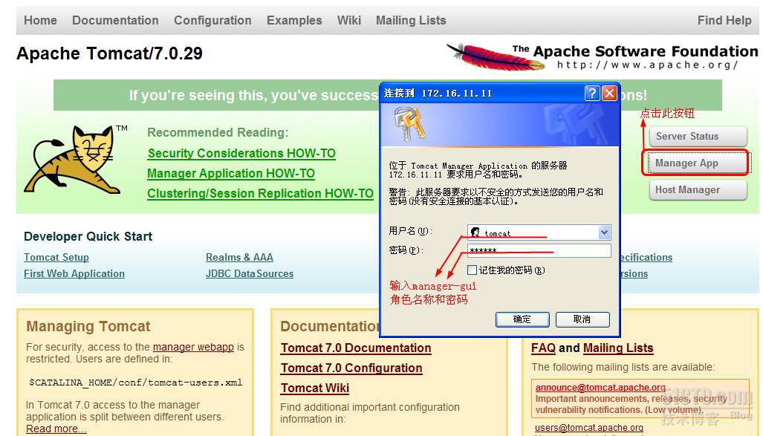The image size is (763, 436).
Task: Click the Recommended Reading label
Action: pyautogui.click(x=218, y=132)
